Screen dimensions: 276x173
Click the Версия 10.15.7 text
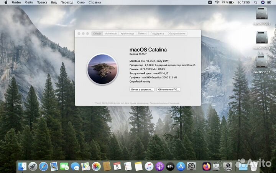click(x=138, y=54)
